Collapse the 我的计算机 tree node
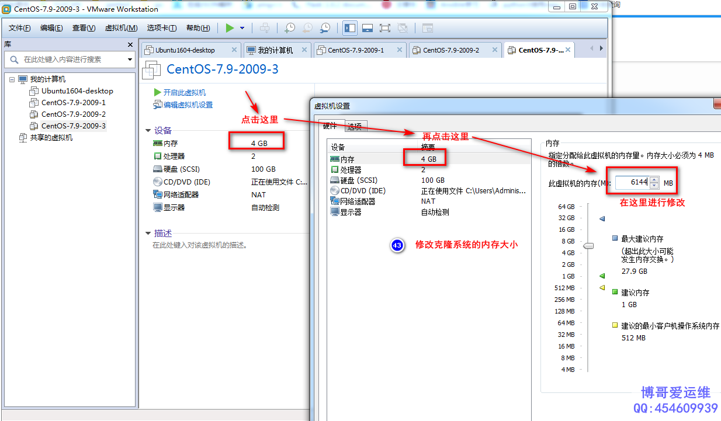Image resolution: width=721 pixels, height=421 pixels. click(12, 79)
